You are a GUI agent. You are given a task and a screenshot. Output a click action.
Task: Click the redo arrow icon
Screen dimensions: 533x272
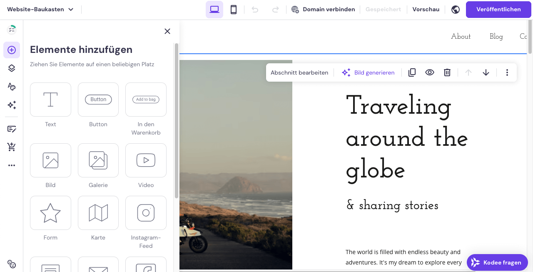coord(275,9)
